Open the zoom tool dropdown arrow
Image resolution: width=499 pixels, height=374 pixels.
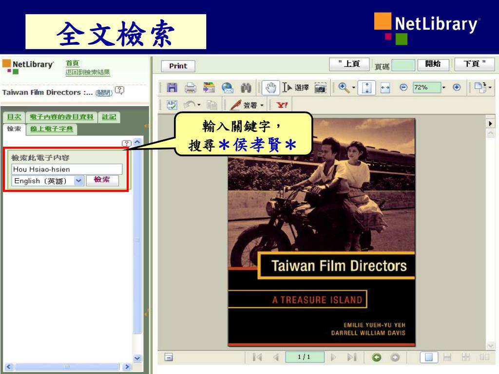(x=354, y=88)
